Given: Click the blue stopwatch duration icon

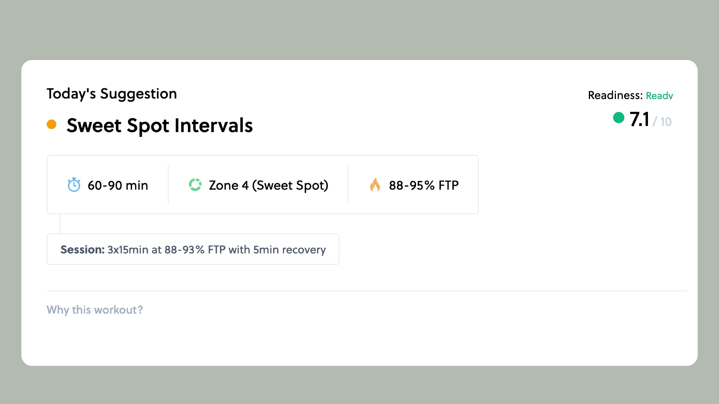Looking at the screenshot, I should (74, 185).
